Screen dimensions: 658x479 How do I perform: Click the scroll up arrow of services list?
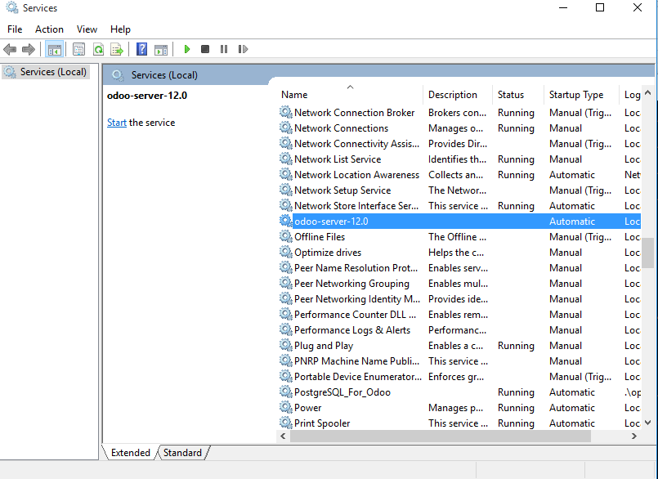coord(648,93)
